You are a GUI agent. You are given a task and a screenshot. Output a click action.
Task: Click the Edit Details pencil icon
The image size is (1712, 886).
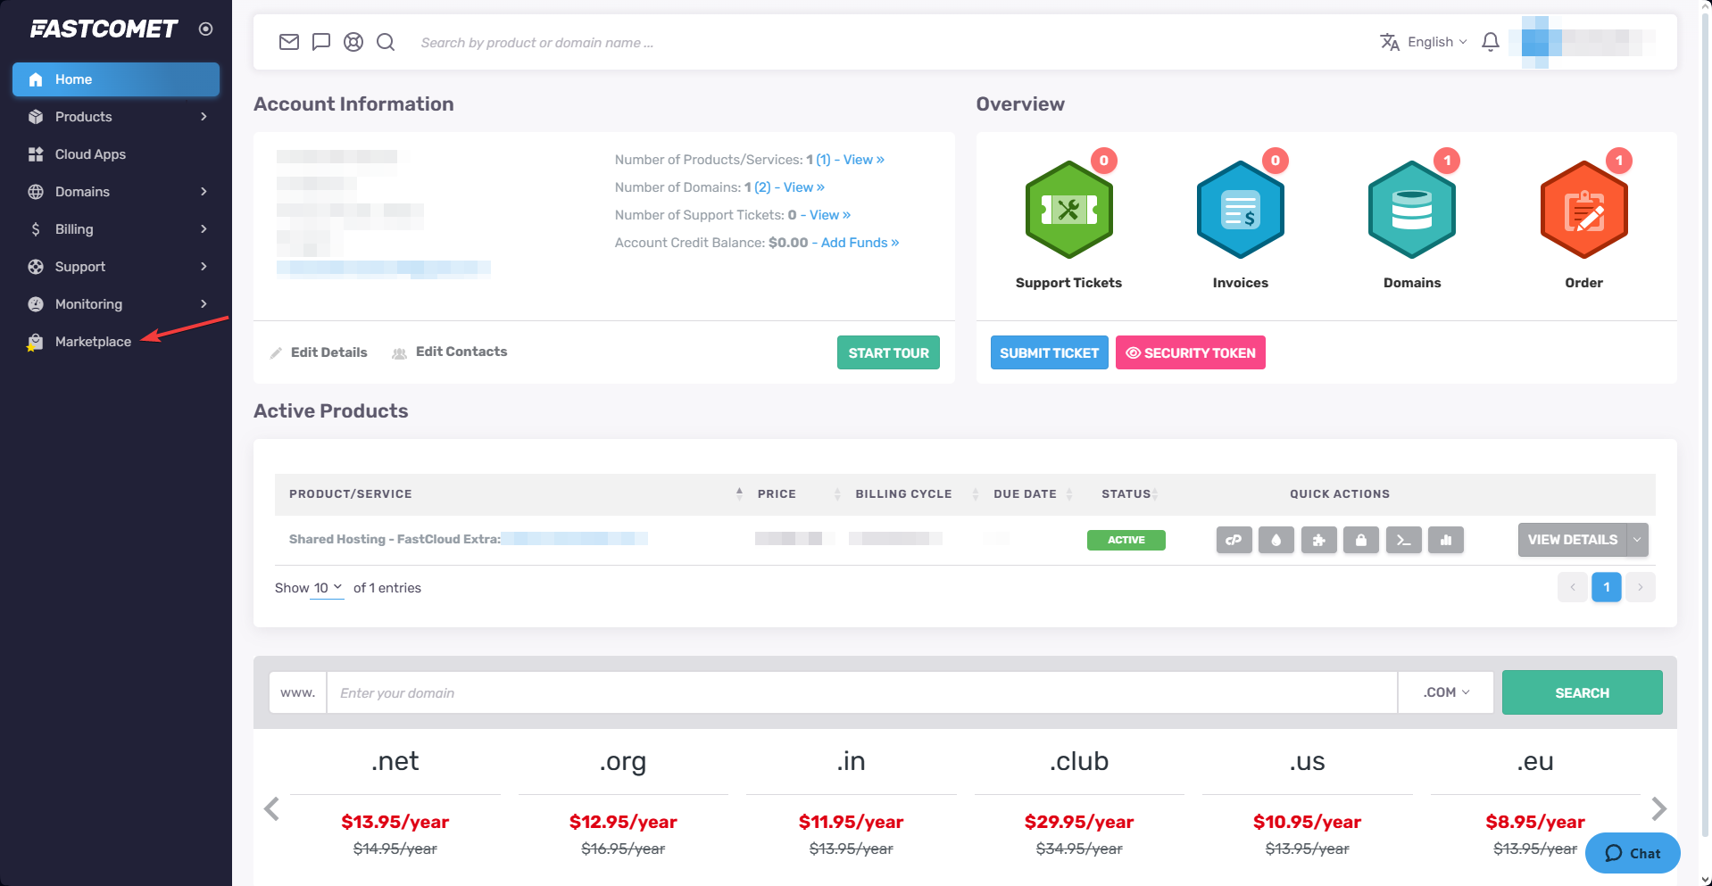(x=276, y=353)
